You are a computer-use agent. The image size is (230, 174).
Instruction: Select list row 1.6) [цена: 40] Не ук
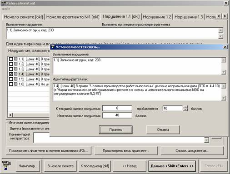[29, 84]
